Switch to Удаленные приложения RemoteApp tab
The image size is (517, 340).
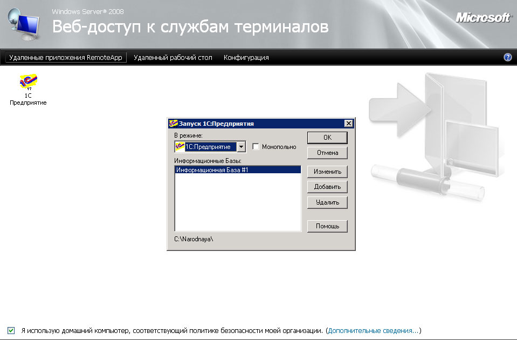point(66,57)
